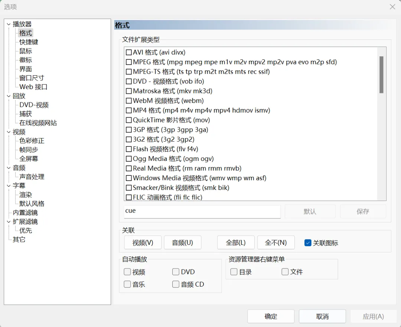The image size is (401, 327).
Task: Go to 色彩修正 under 视频
Action: (x=32, y=141)
